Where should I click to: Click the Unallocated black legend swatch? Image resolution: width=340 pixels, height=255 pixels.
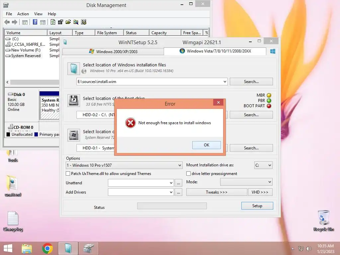8,134
